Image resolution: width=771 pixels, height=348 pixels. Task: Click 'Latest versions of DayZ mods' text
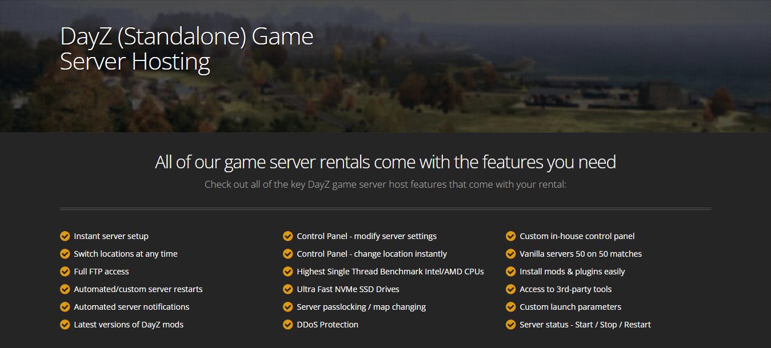tap(129, 325)
